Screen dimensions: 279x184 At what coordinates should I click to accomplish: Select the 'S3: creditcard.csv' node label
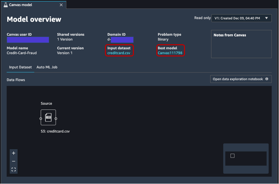[55, 131]
